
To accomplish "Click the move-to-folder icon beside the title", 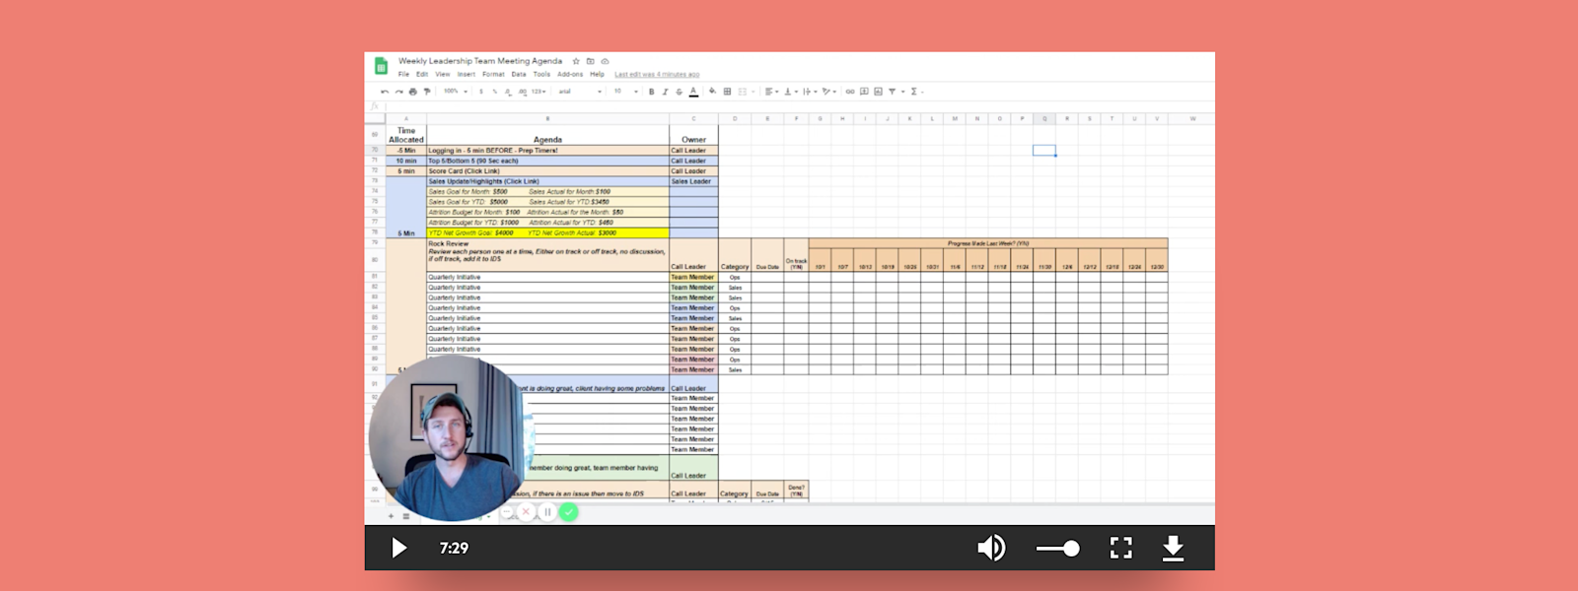I will pyautogui.click(x=591, y=61).
